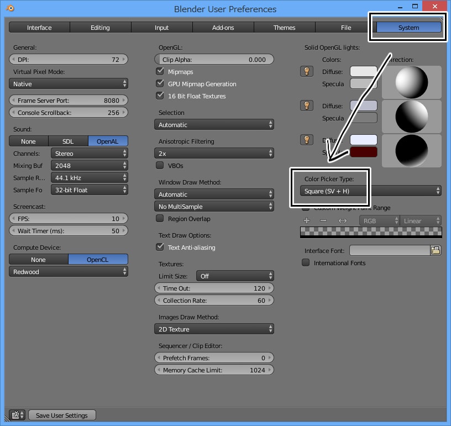
Task: Toggle Text Anti-aliasing
Action: [160, 247]
